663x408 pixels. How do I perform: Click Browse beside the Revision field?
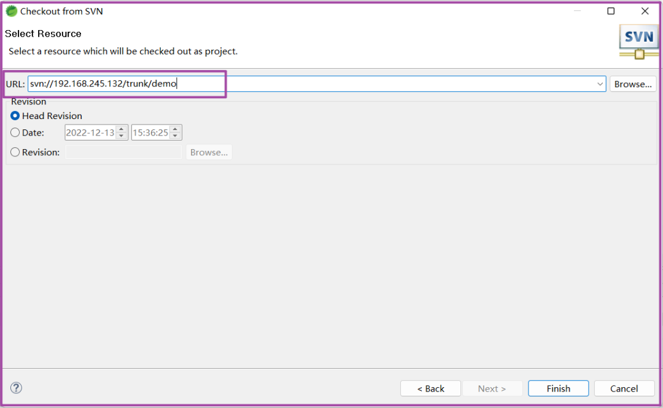click(209, 152)
